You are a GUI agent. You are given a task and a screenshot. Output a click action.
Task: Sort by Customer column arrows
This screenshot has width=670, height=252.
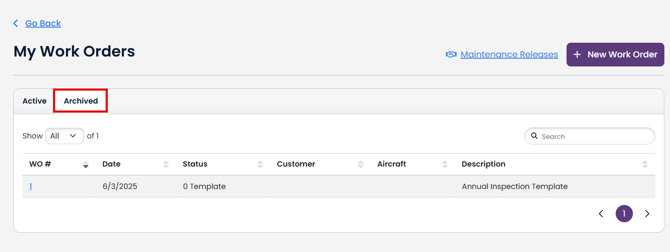[x=360, y=164]
